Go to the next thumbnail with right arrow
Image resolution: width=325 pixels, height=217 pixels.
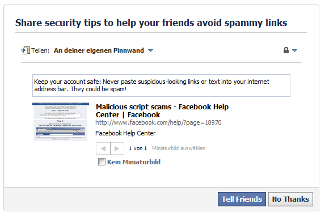pyautogui.click(x=117, y=148)
